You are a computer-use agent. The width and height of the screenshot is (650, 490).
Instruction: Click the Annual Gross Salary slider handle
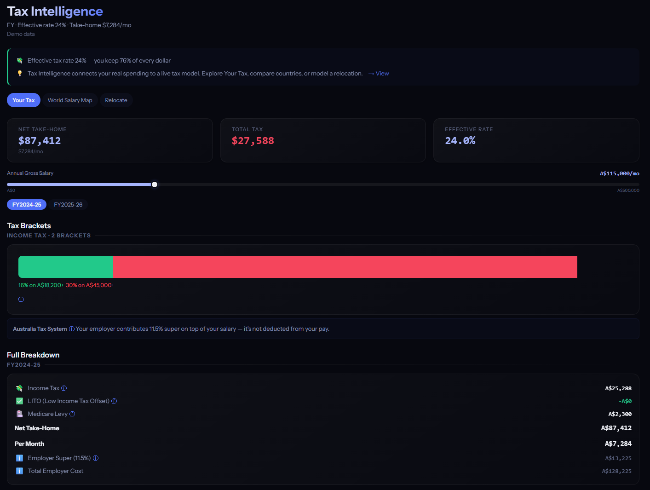point(155,184)
